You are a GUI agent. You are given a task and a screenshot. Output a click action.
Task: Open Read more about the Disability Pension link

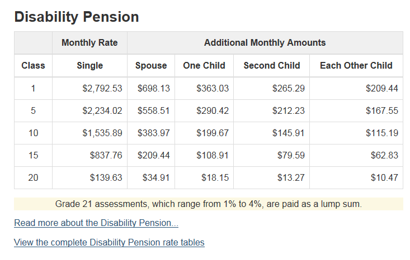(x=96, y=223)
